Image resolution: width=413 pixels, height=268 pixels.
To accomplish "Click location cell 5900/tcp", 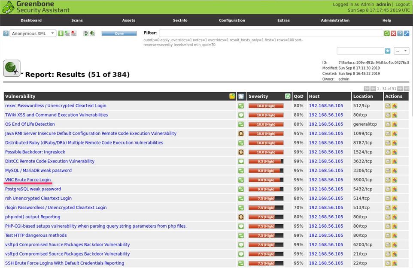I will coord(363,180).
